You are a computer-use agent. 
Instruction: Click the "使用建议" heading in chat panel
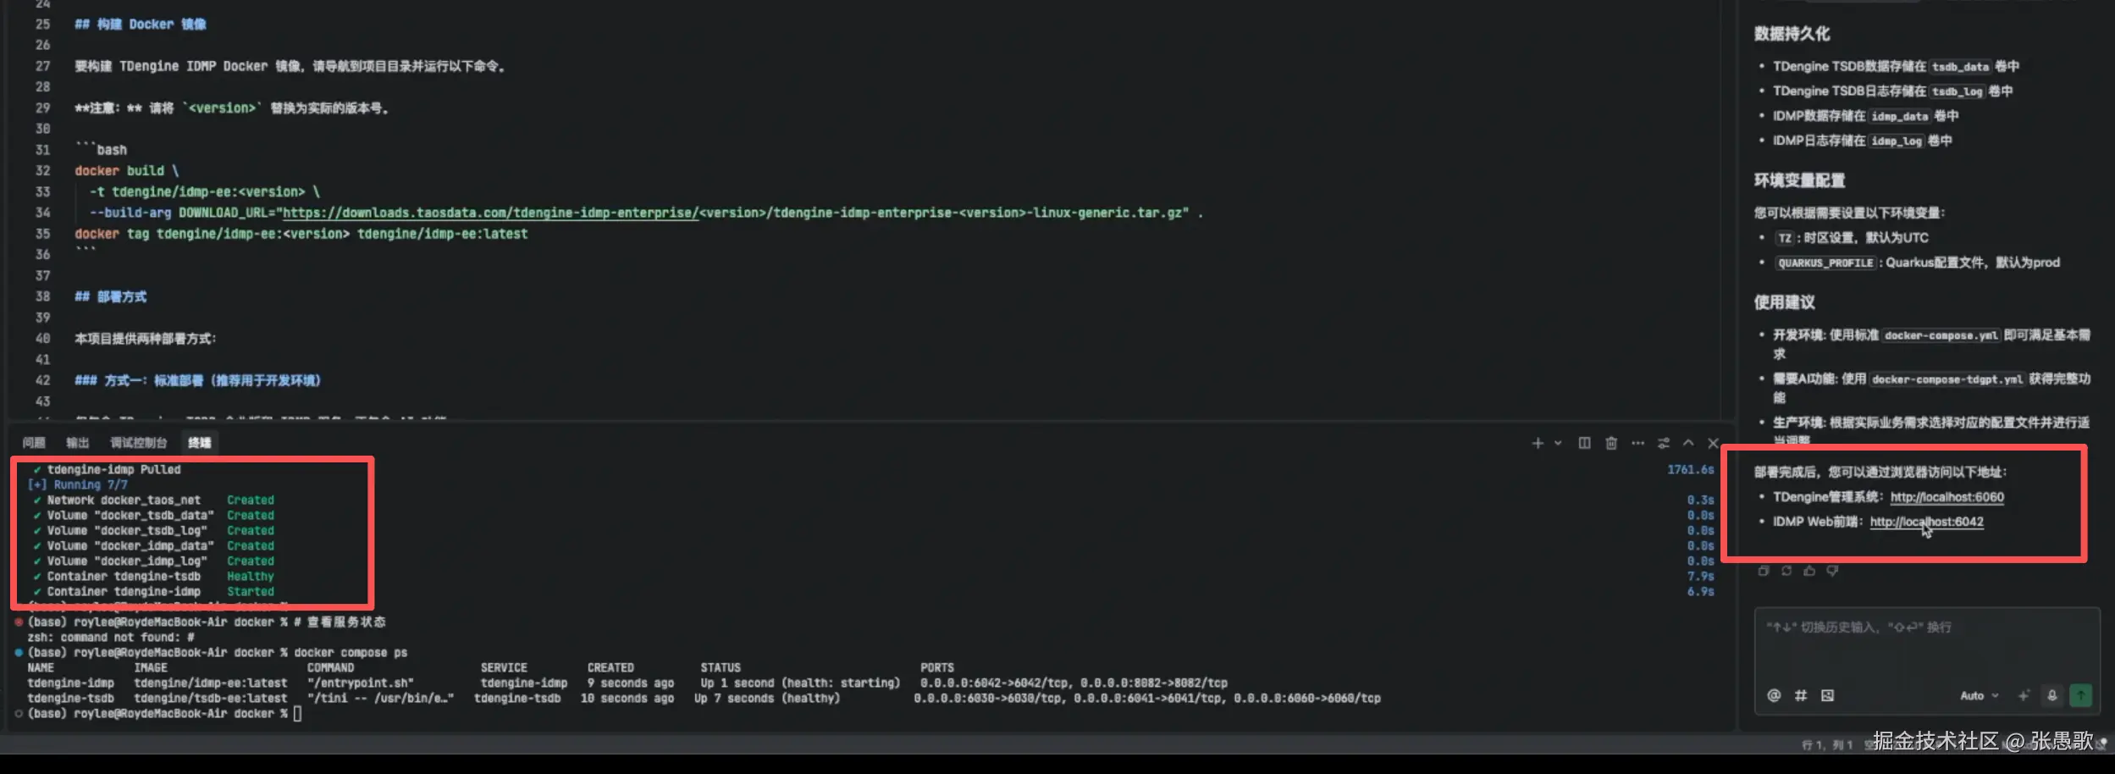[x=1784, y=302]
